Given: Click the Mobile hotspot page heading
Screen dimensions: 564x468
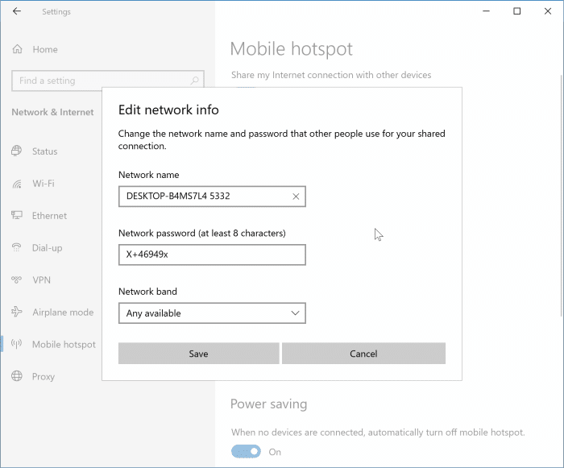Looking at the screenshot, I should [292, 49].
